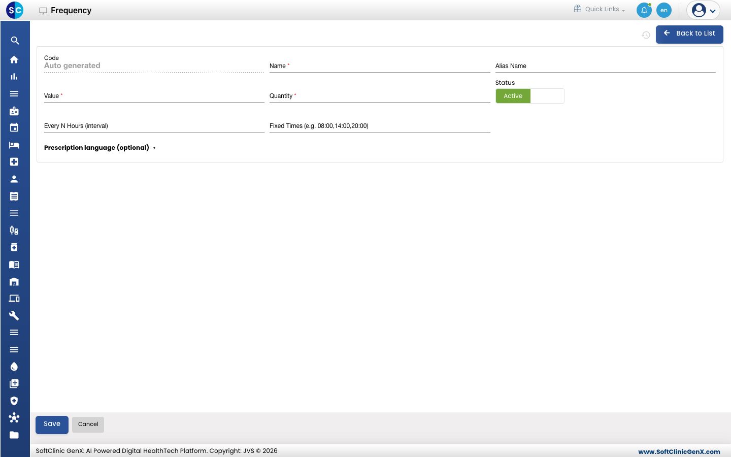Open the sidebar search icon
Screen dimensions: 731x457
(14, 41)
